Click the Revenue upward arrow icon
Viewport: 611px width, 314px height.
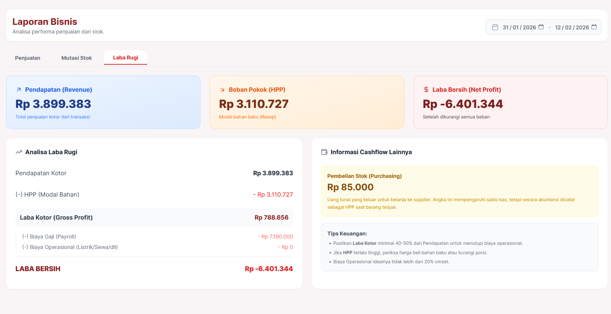pos(18,89)
